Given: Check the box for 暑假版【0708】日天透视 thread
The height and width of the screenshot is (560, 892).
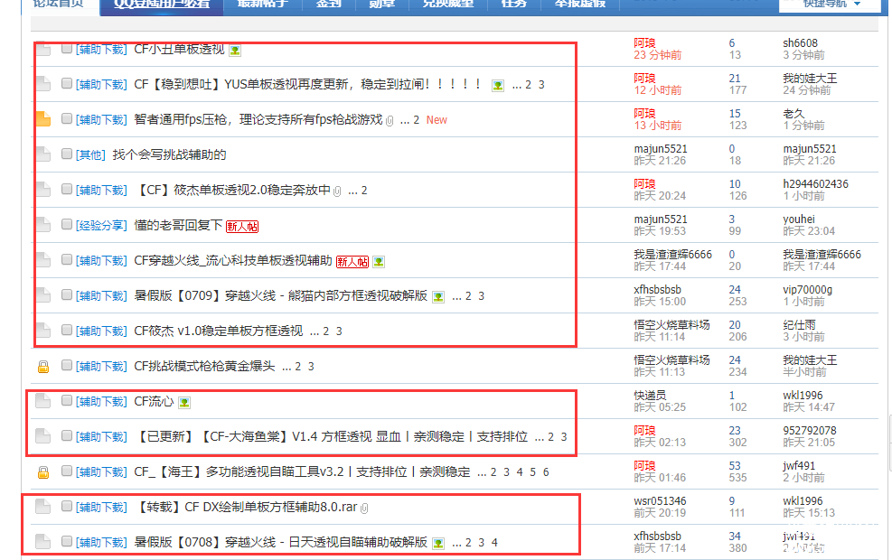Looking at the screenshot, I should [x=67, y=541].
